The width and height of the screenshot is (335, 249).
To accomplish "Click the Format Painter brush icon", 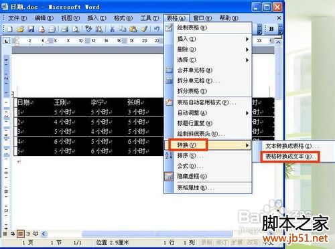I will point(144,29).
